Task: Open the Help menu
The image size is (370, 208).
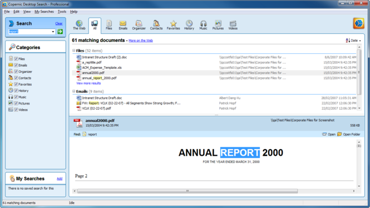Action: click(x=73, y=11)
